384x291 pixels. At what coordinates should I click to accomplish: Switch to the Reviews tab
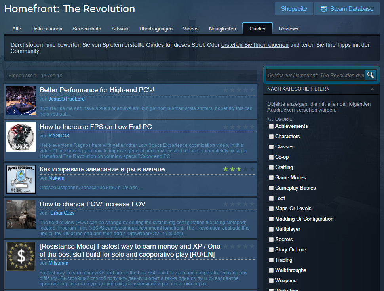click(289, 29)
